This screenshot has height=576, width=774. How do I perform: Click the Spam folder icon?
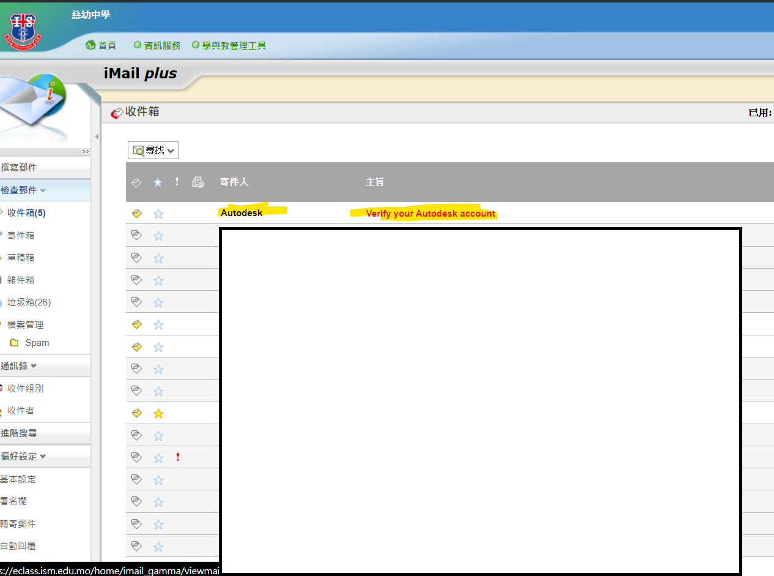[x=14, y=343]
